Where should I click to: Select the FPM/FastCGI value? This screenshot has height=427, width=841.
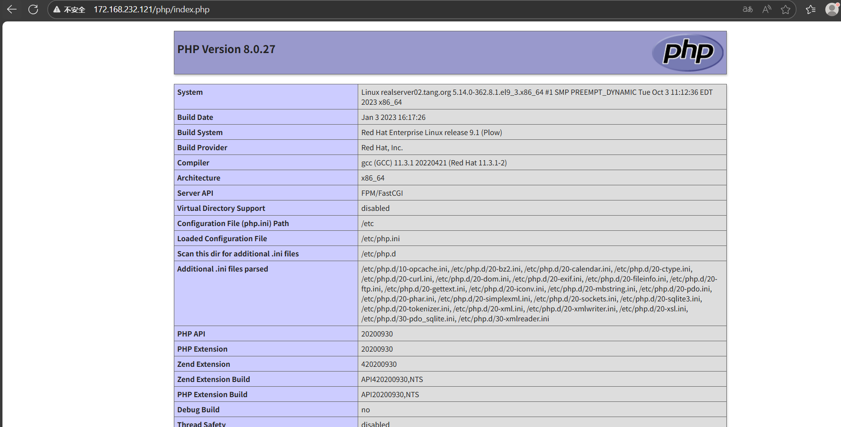pos(382,193)
